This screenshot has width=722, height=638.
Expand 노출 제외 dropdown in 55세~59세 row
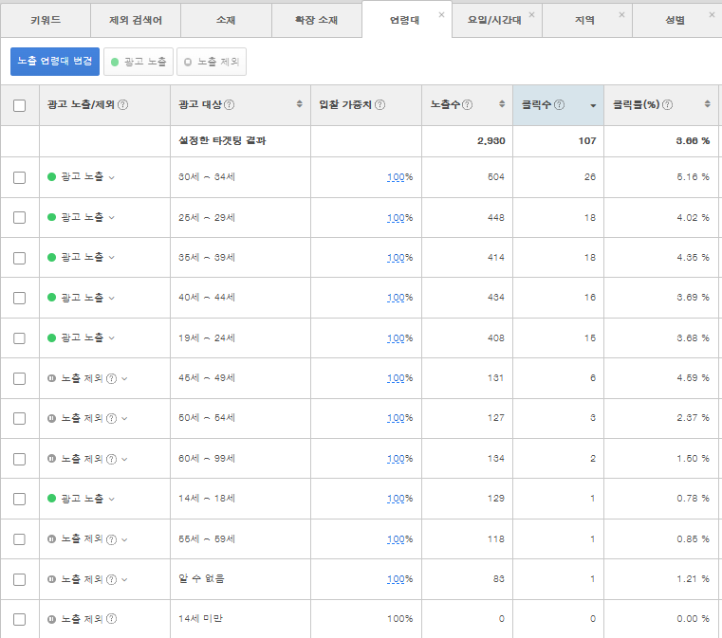click(x=124, y=539)
